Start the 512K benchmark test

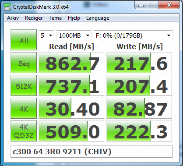24,85
